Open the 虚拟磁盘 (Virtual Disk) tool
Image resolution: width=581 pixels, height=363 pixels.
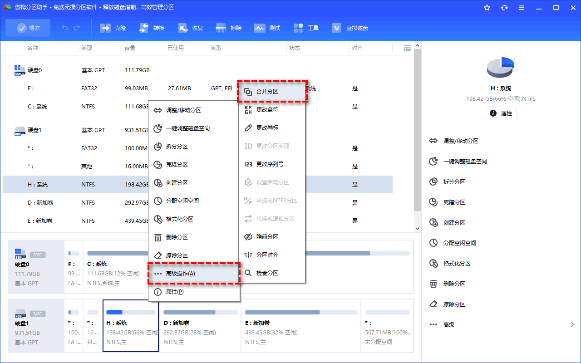point(350,28)
